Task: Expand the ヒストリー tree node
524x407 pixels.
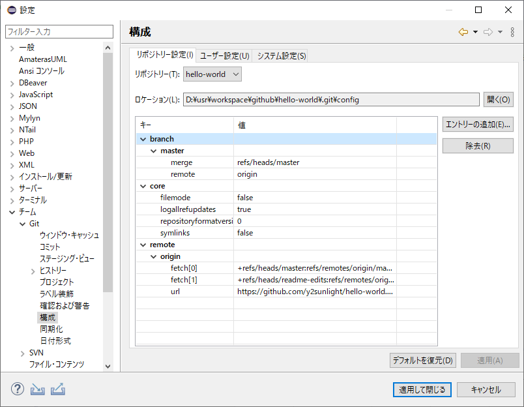Action: pyautogui.click(x=33, y=271)
